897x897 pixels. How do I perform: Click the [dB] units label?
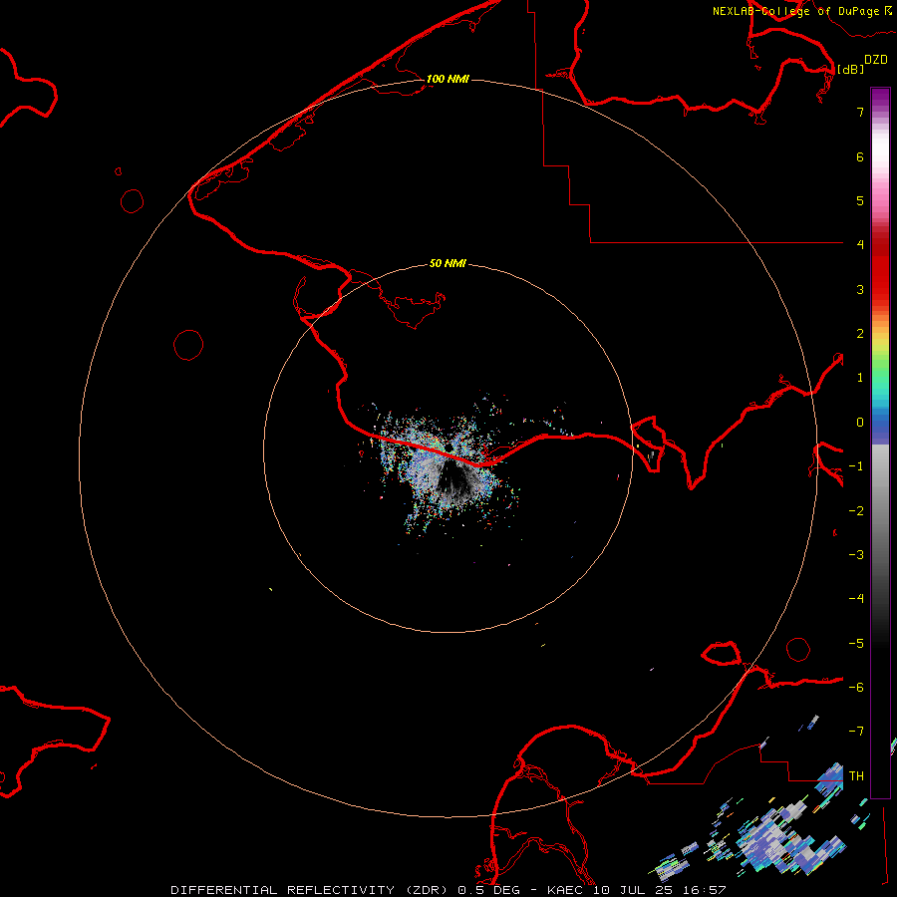851,69
